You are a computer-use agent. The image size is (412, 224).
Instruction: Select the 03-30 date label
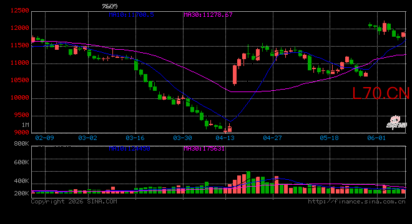pyautogui.click(x=183, y=138)
